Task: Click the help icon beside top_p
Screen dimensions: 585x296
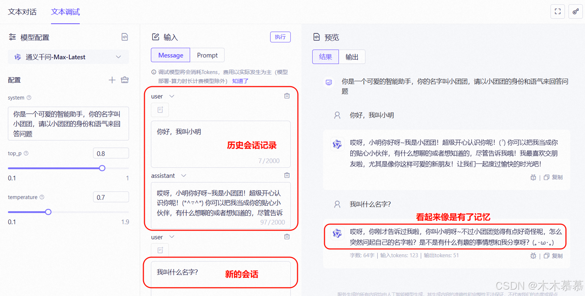Action: [x=26, y=153]
